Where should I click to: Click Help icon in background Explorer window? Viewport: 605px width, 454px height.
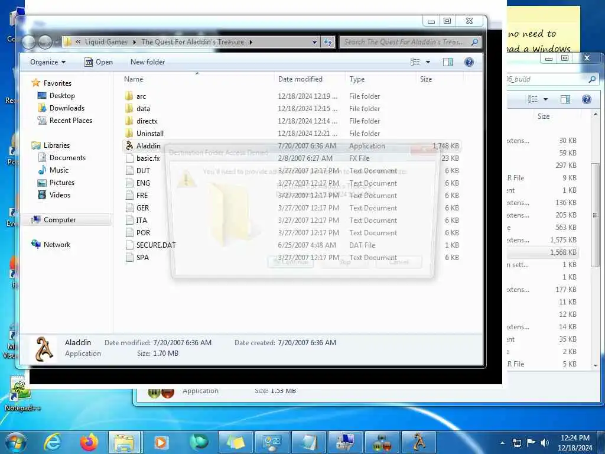coord(587,99)
